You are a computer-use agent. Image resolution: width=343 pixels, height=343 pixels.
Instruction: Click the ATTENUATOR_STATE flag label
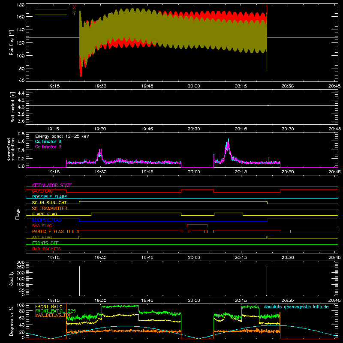pyautogui.click(x=52, y=185)
